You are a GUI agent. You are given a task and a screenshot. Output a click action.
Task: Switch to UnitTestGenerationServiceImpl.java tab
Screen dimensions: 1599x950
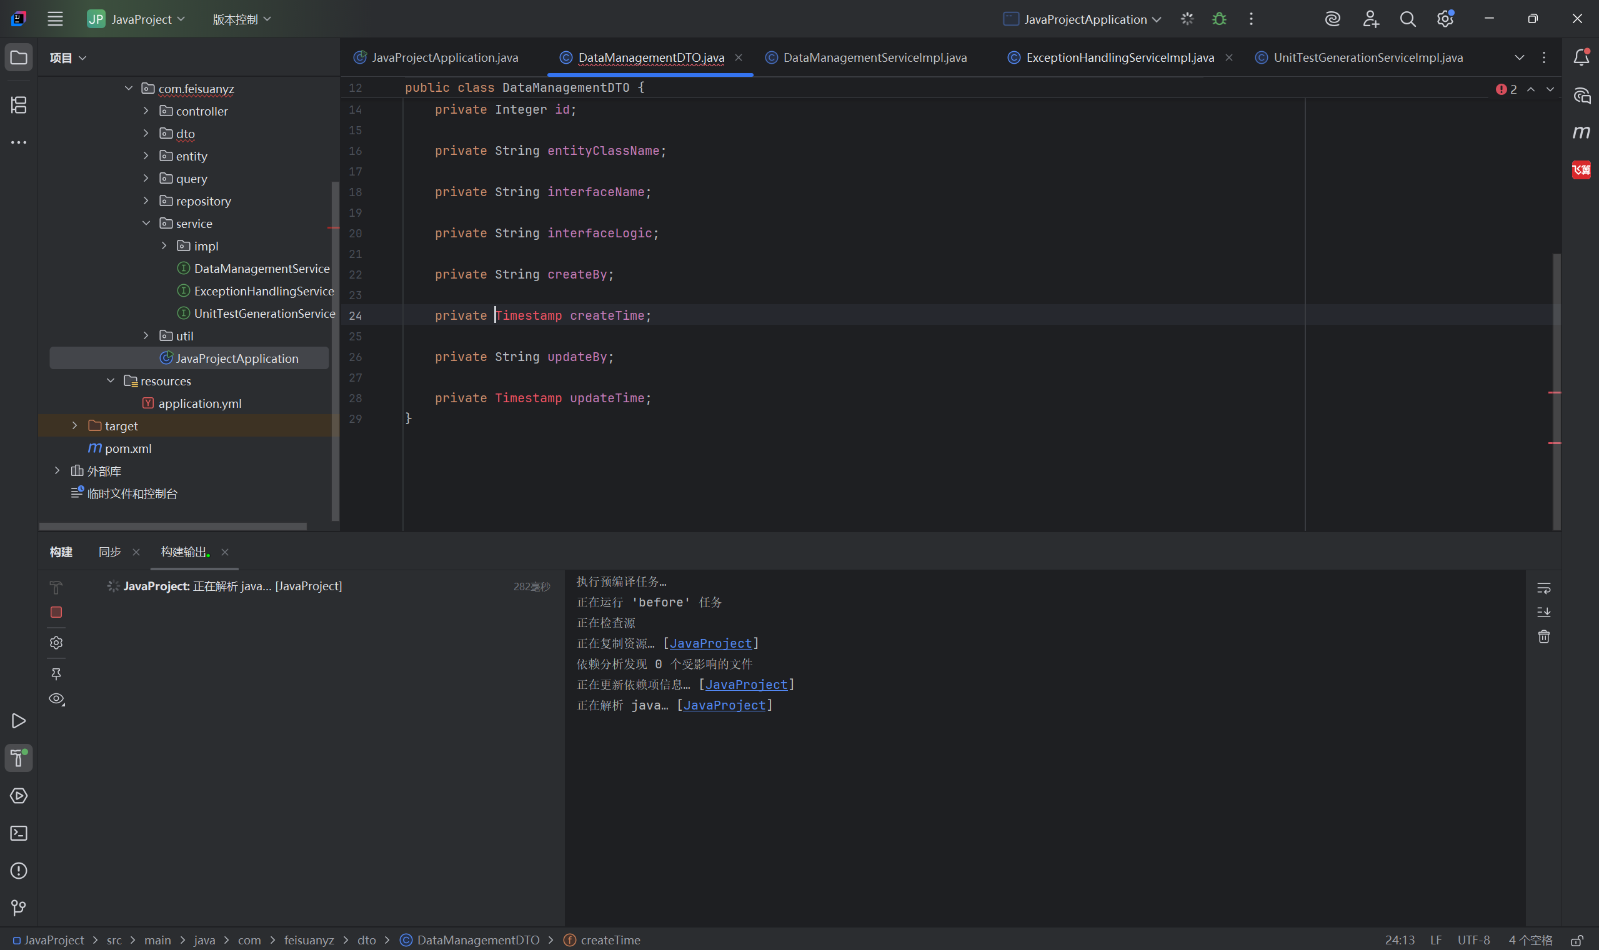(x=1360, y=57)
